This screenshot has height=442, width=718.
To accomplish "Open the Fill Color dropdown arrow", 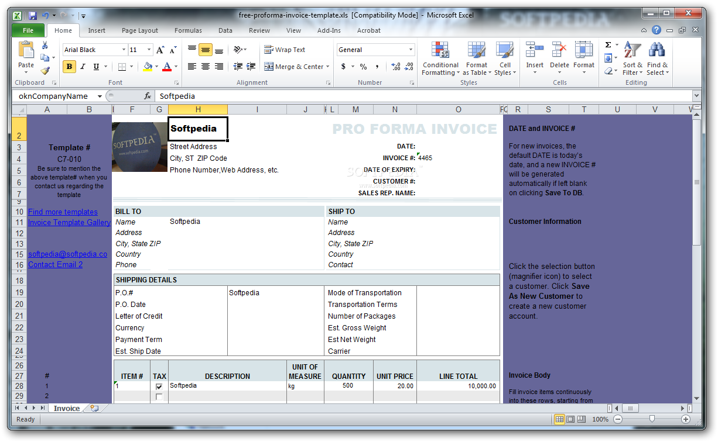I will (x=156, y=67).
